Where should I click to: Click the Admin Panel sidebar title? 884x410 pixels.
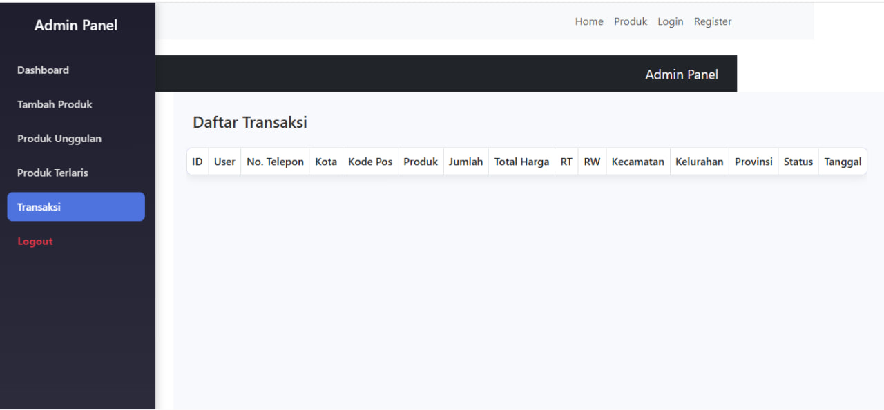point(76,26)
